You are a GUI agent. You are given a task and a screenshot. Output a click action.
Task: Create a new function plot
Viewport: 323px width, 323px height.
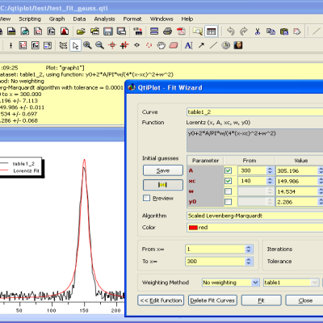[x=51, y=31]
